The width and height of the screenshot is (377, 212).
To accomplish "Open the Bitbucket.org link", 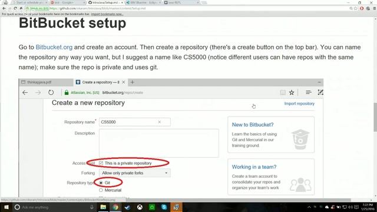I will coord(54,47).
